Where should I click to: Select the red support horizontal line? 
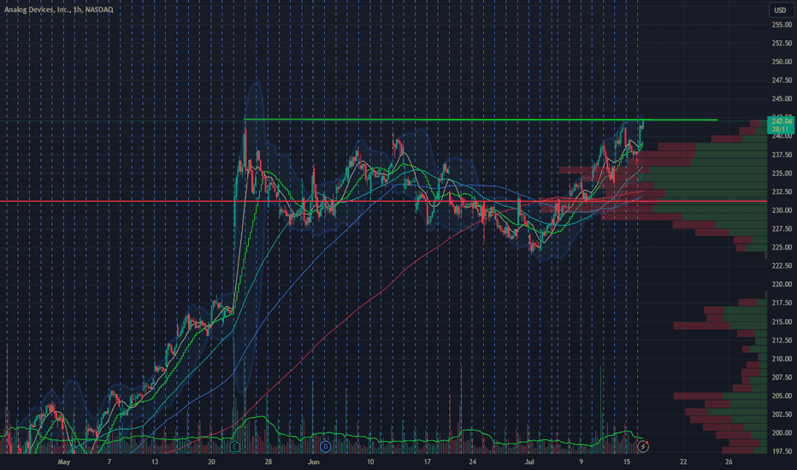383,202
